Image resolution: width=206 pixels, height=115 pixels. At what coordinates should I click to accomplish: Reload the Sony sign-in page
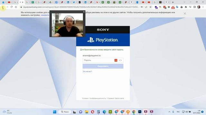pos(12,7)
